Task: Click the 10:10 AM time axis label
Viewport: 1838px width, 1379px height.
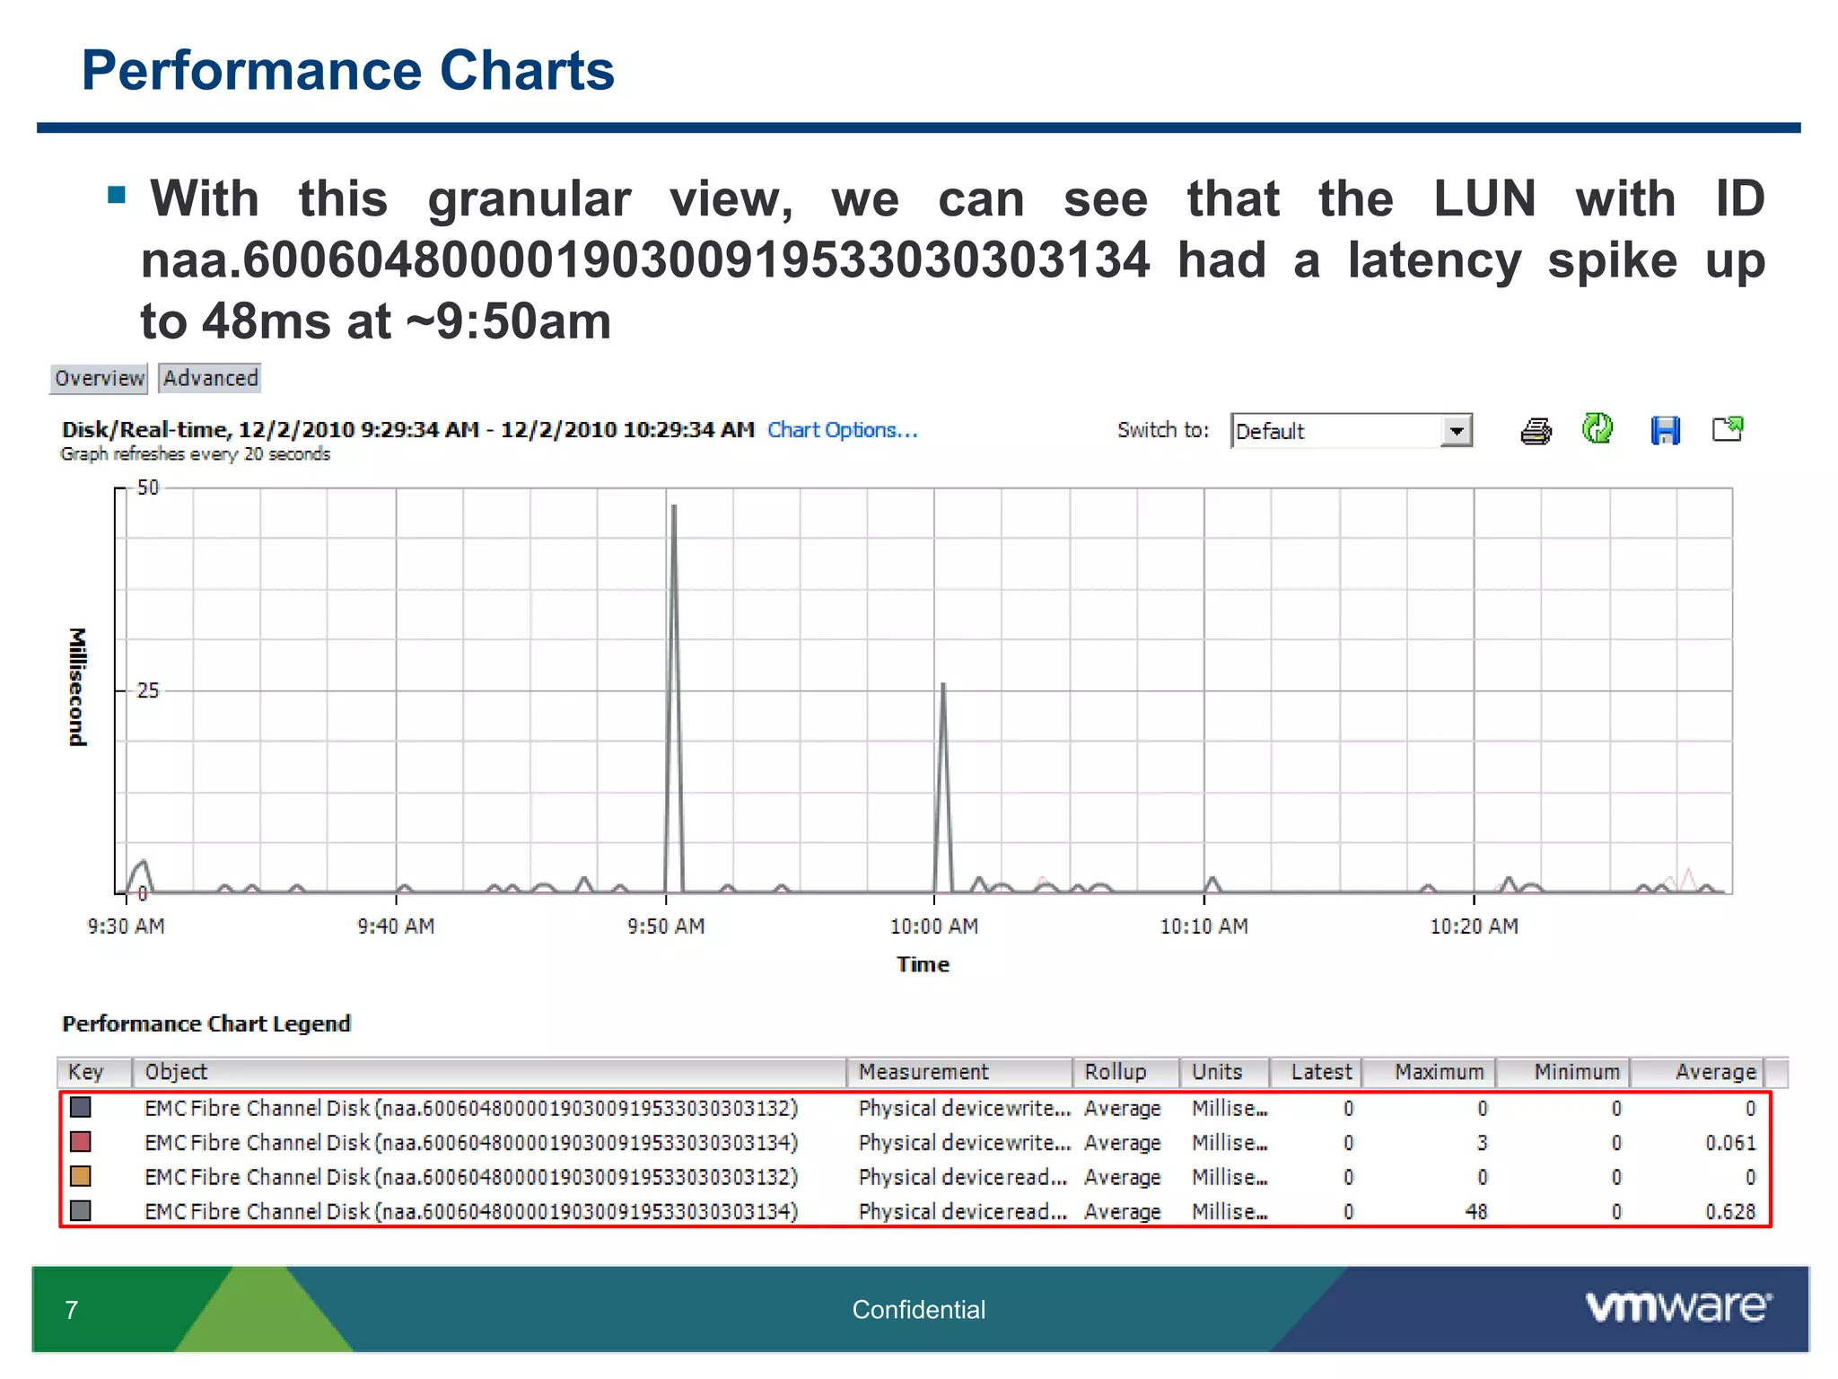Action: point(1203,926)
